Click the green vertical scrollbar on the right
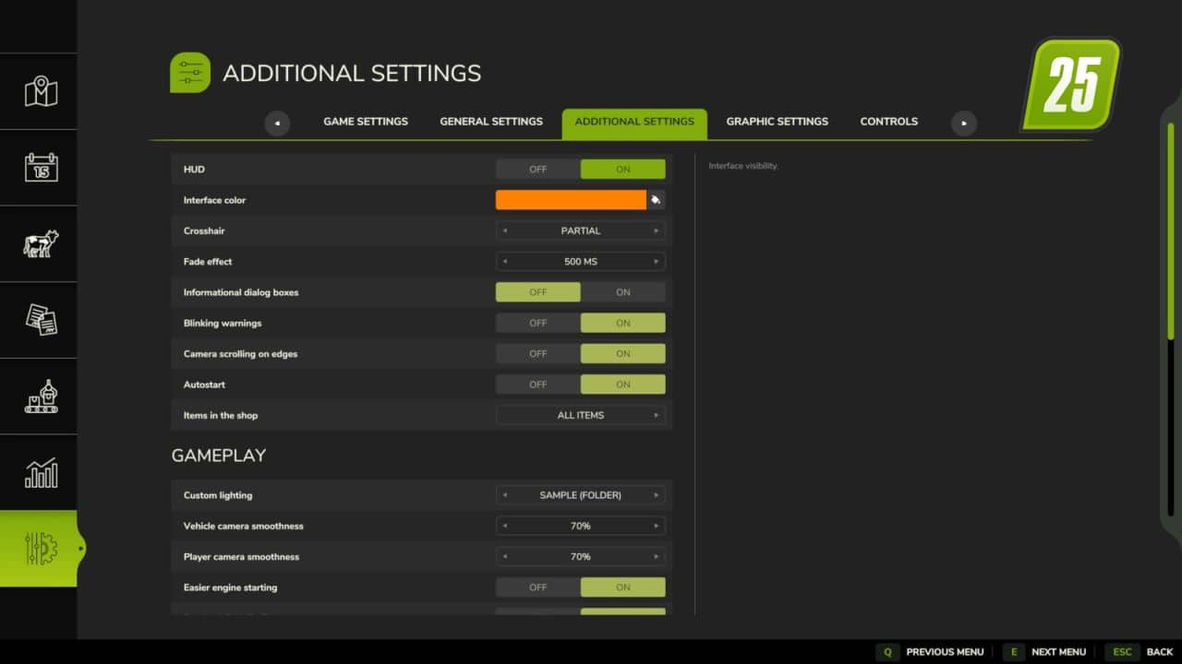1182x664 pixels. pyautogui.click(x=1171, y=231)
